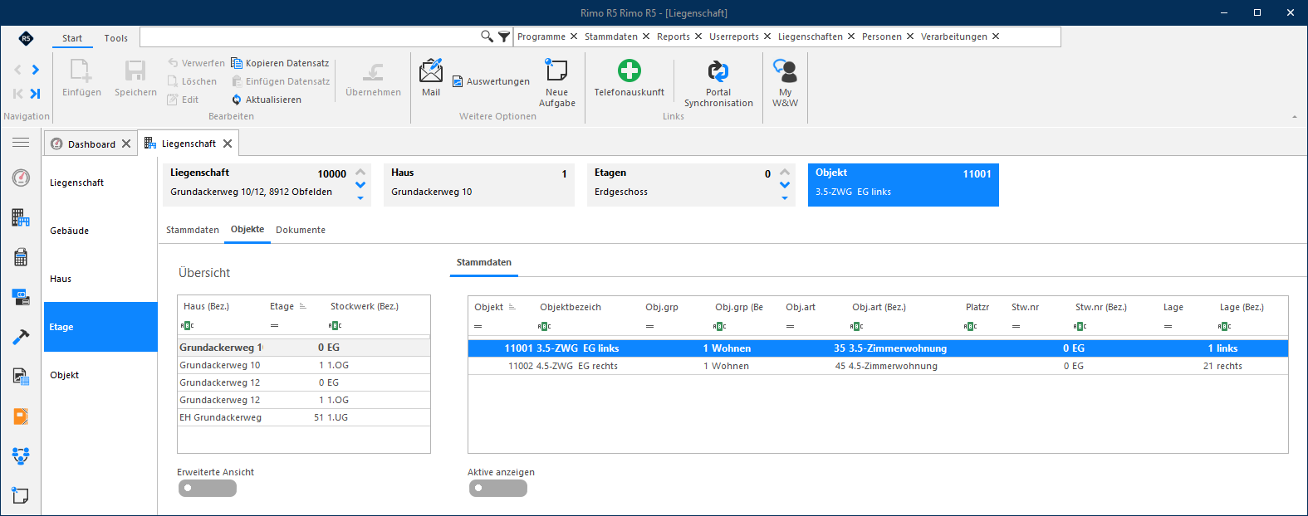The width and height of the screenshot is (1308, 516).
Task: Open Telefonauskunft with green plus icon
Action: click(x=630, y=78)
